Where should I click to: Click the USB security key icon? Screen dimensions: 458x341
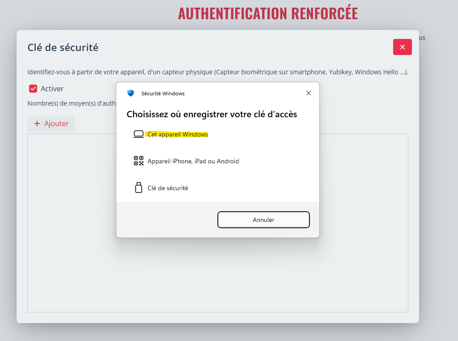pos(139,188)
